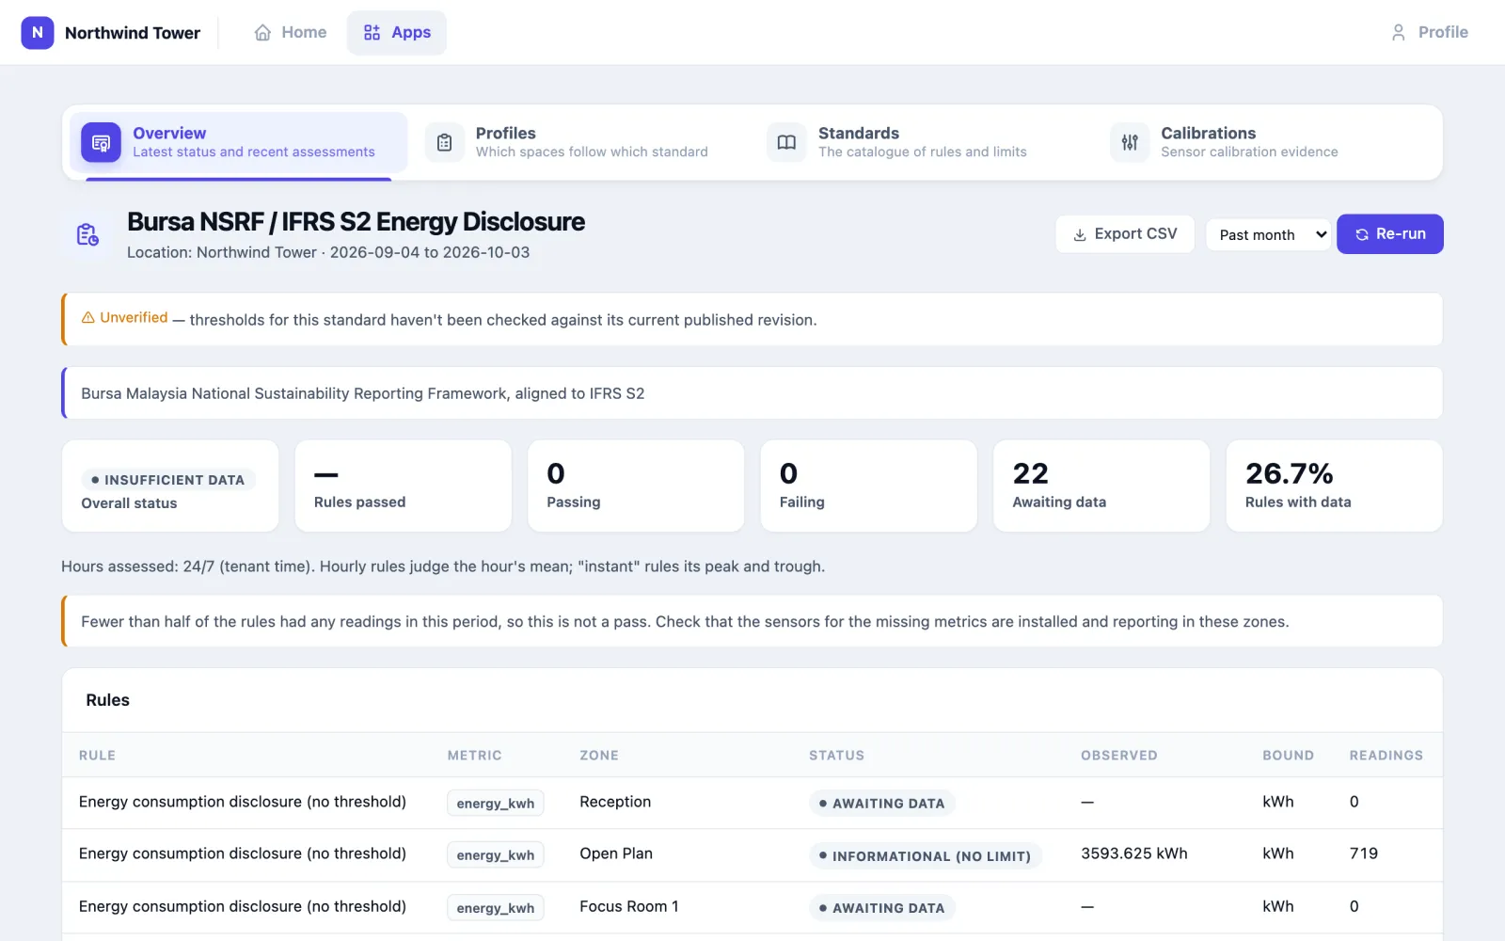Switch to the Profiles tab

581,142
